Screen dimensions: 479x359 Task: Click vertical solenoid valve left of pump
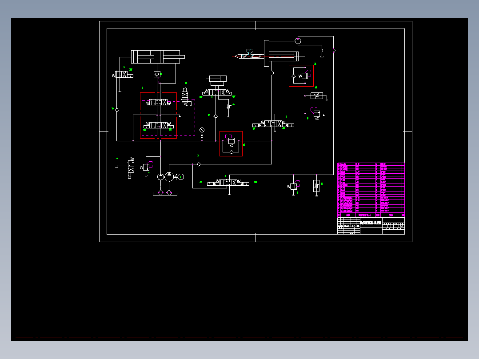[x=131, y=168]
